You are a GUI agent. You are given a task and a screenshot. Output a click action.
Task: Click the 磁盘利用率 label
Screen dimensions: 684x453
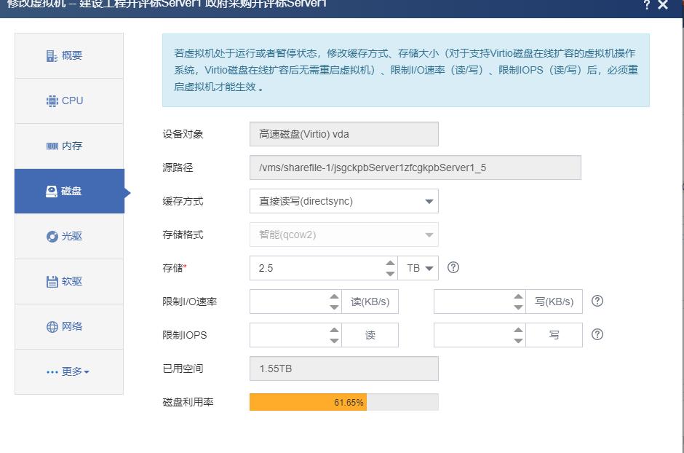pyautogui.click(x=188, y=402)
